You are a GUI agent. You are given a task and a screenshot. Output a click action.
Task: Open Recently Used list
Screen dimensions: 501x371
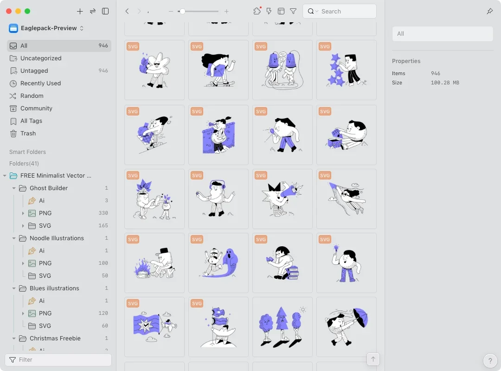(x=59, y=83)
